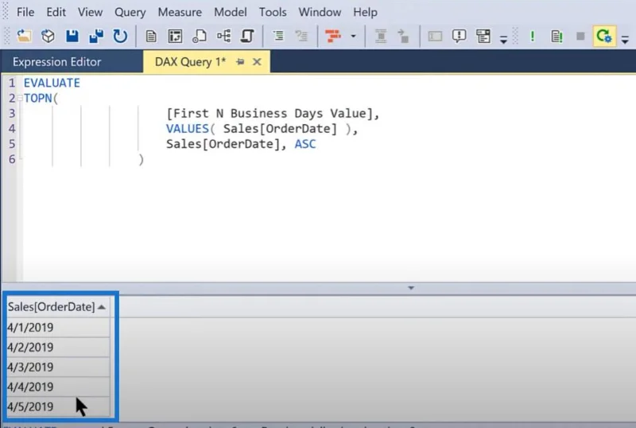This screenshot has width=636, height=428.
Task: Click the red Format DAX icon
Action: (x=333, y=37)
